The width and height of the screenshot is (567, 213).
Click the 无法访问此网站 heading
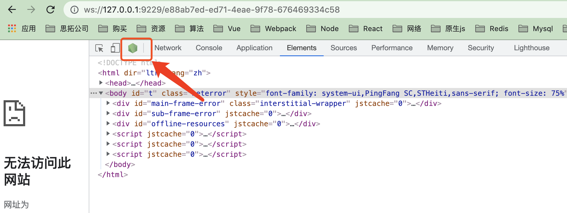(x=37, y=171)
